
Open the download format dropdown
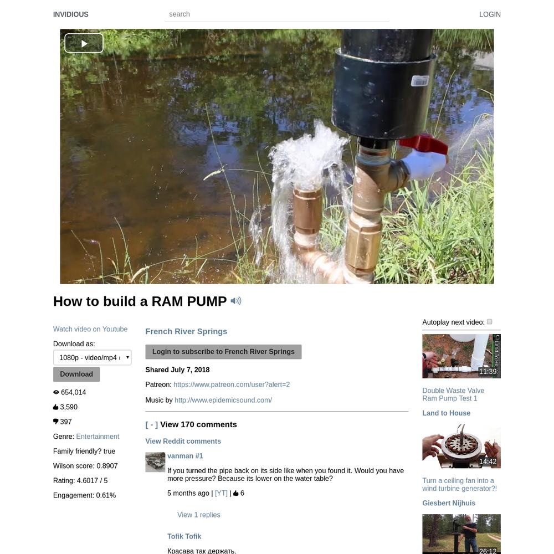92,357
